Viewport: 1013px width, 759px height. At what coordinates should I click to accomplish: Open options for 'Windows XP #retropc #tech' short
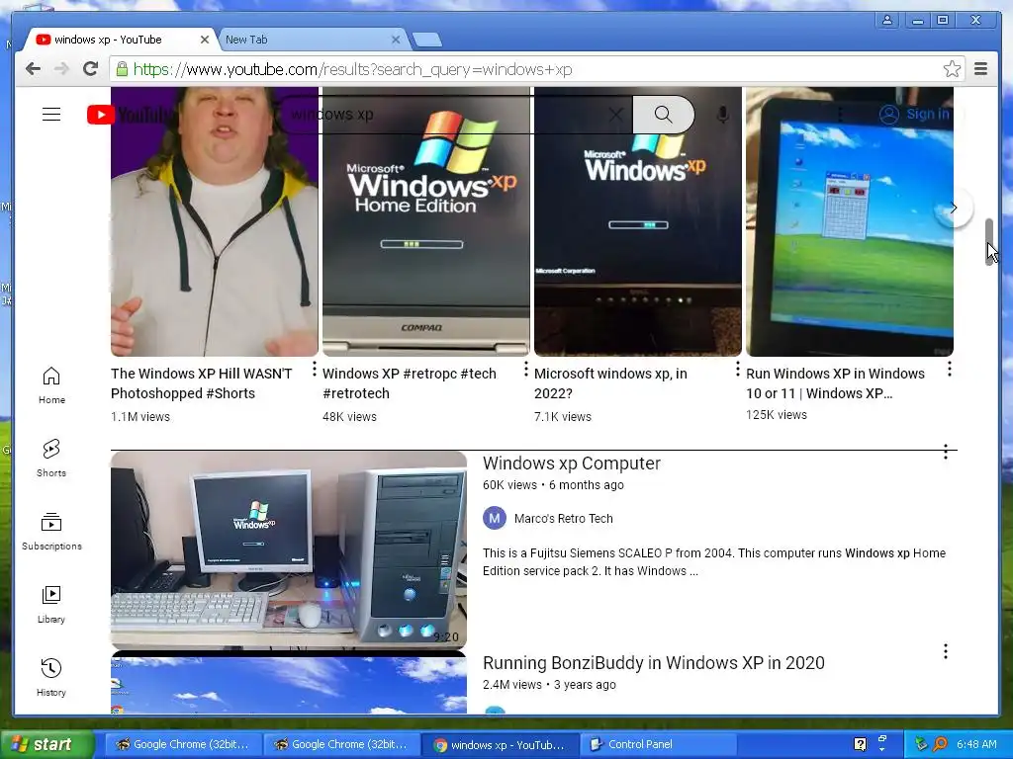(526, 370)
